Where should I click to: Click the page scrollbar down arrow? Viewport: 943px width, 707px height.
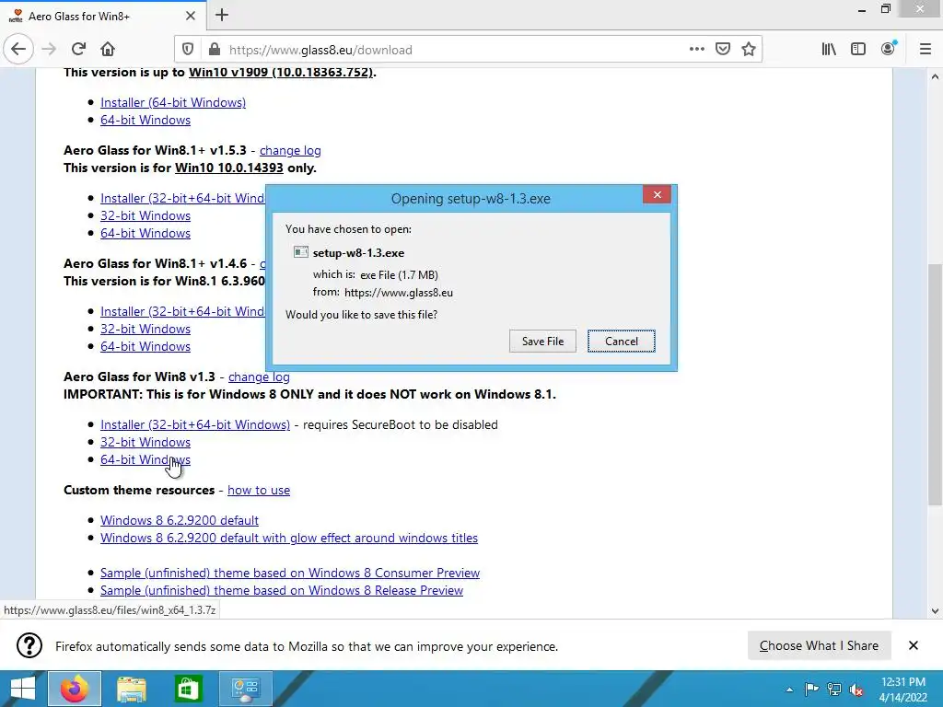coord(935,611)
